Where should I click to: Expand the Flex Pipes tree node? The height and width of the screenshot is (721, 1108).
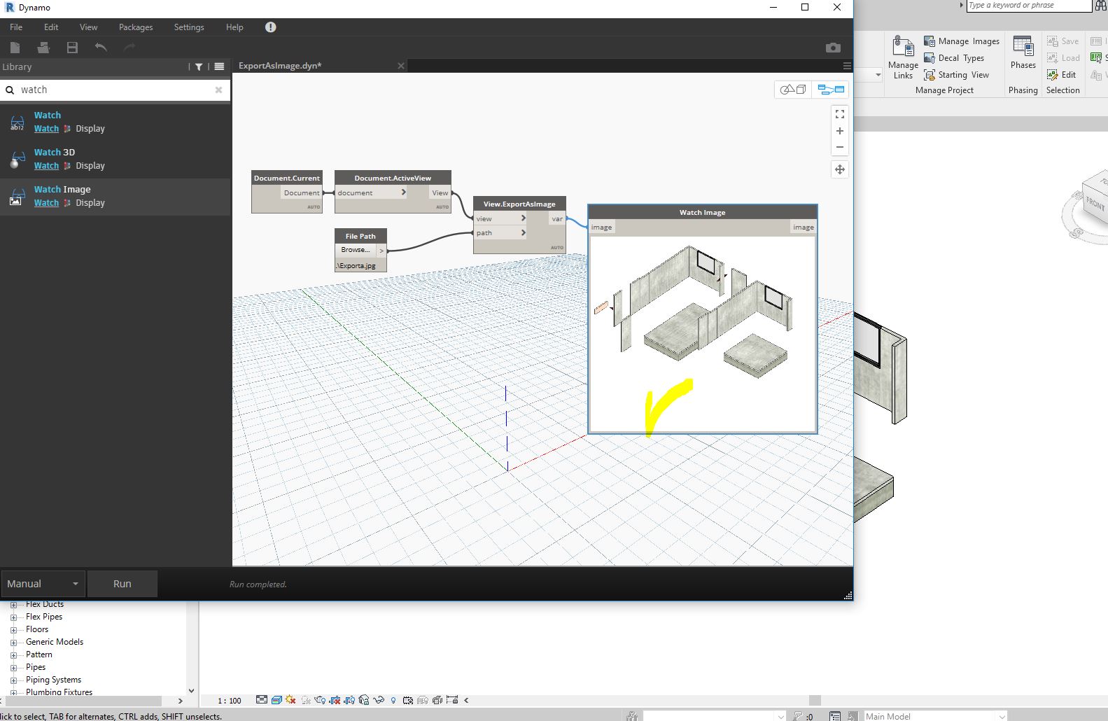(13, 617)
